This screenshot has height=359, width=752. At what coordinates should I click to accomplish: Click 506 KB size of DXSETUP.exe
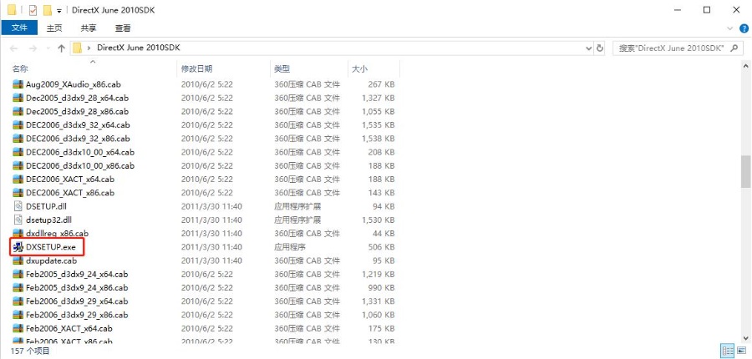coord(380,247)
